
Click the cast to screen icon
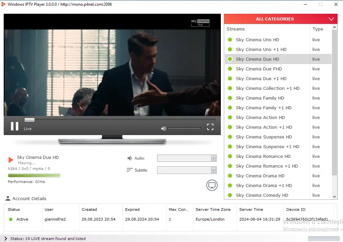pos(212,185)
